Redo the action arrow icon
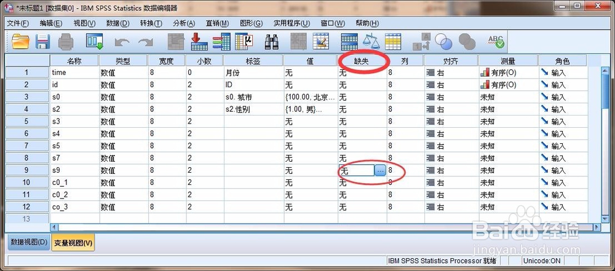 146,42
